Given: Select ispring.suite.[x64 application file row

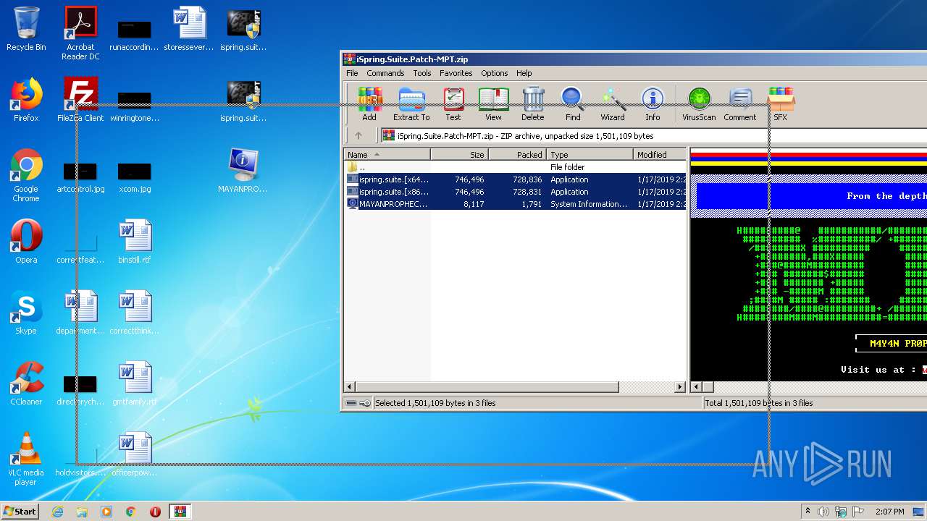Looking at the screenshot, I should [x=515, y=179].
